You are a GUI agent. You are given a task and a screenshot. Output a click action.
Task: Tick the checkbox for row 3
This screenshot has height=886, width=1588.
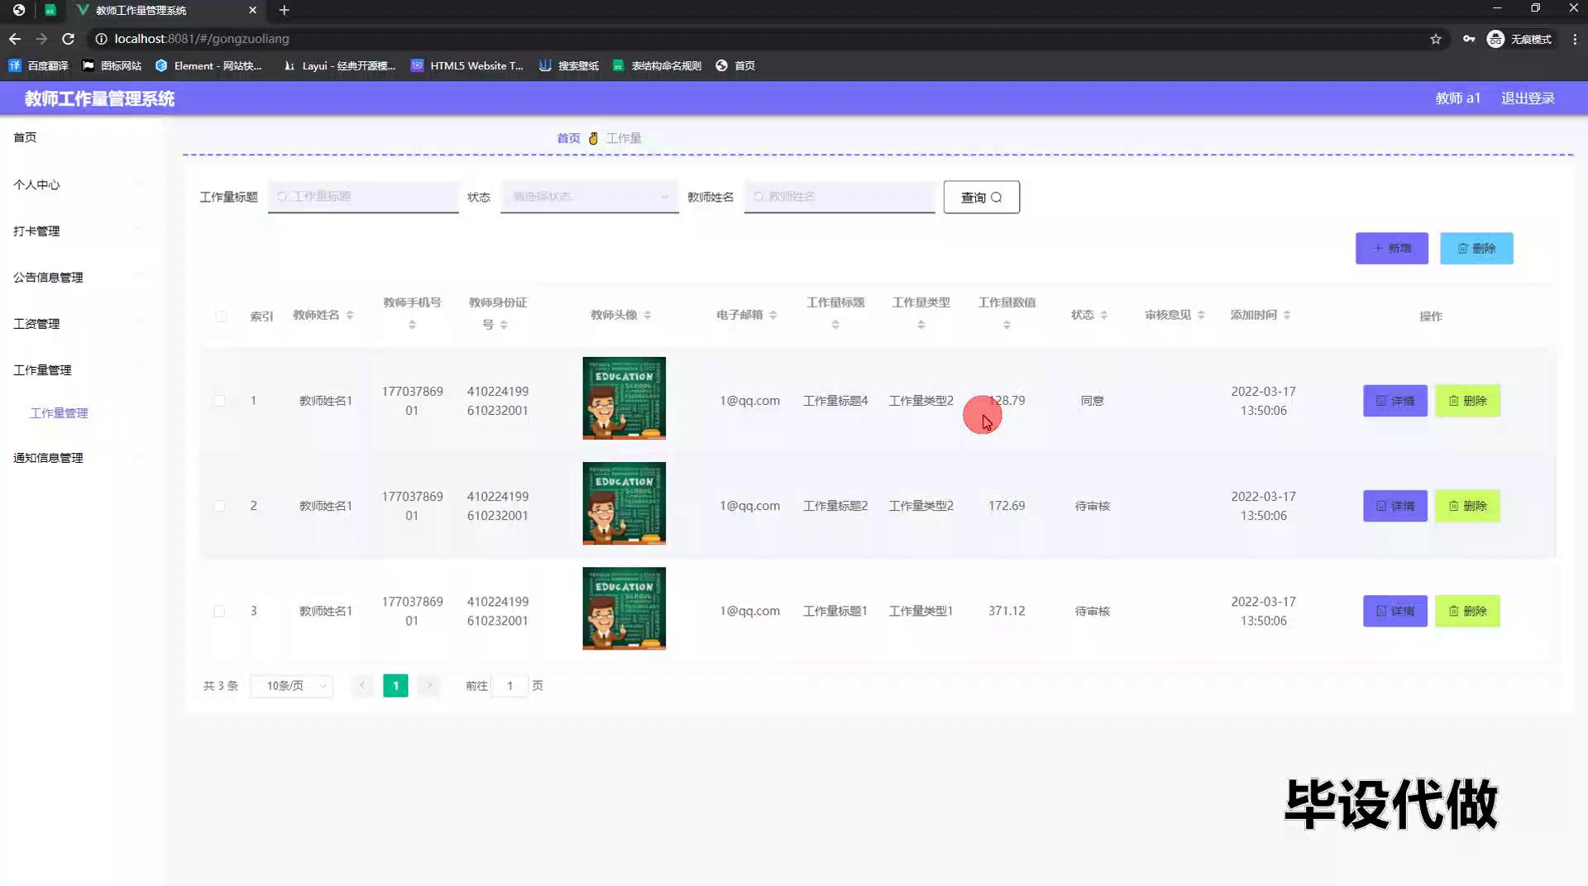[x=219, y=612]
